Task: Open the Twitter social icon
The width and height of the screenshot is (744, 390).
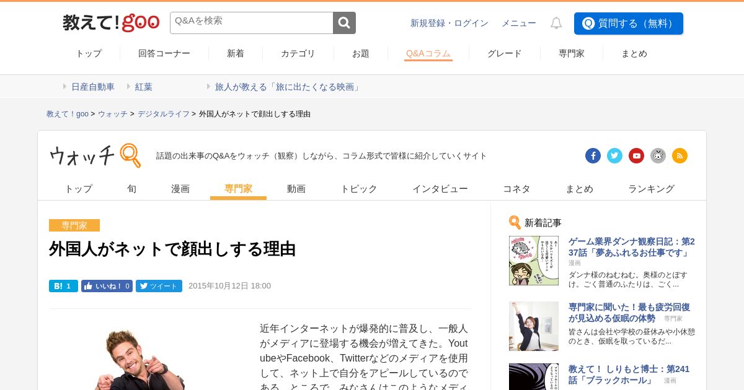Action: click(614, 156)
